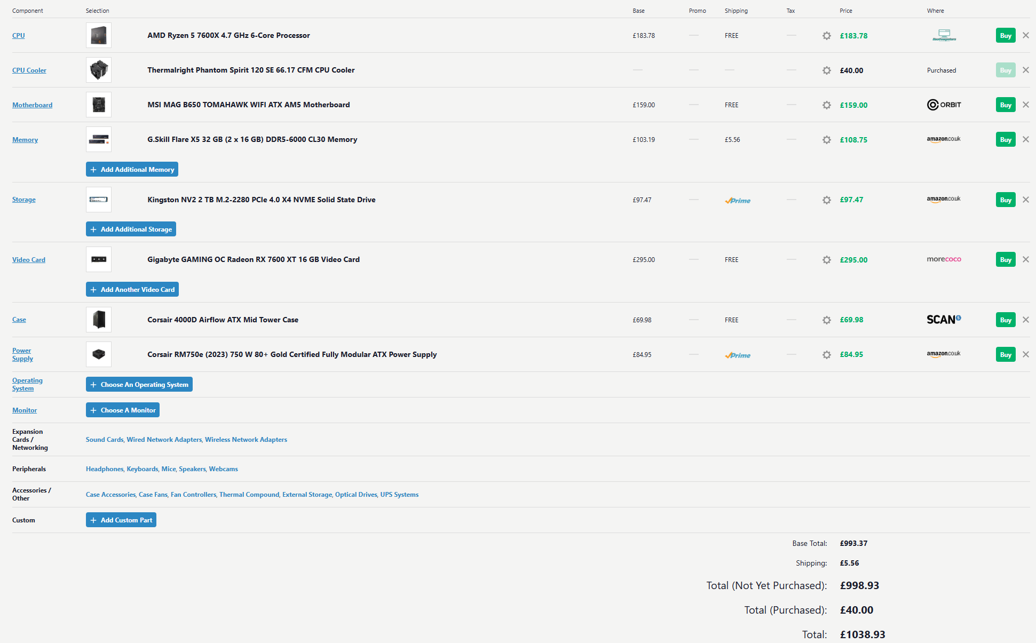Buy the Corsair RM750e power supply

click(1006, 355)
